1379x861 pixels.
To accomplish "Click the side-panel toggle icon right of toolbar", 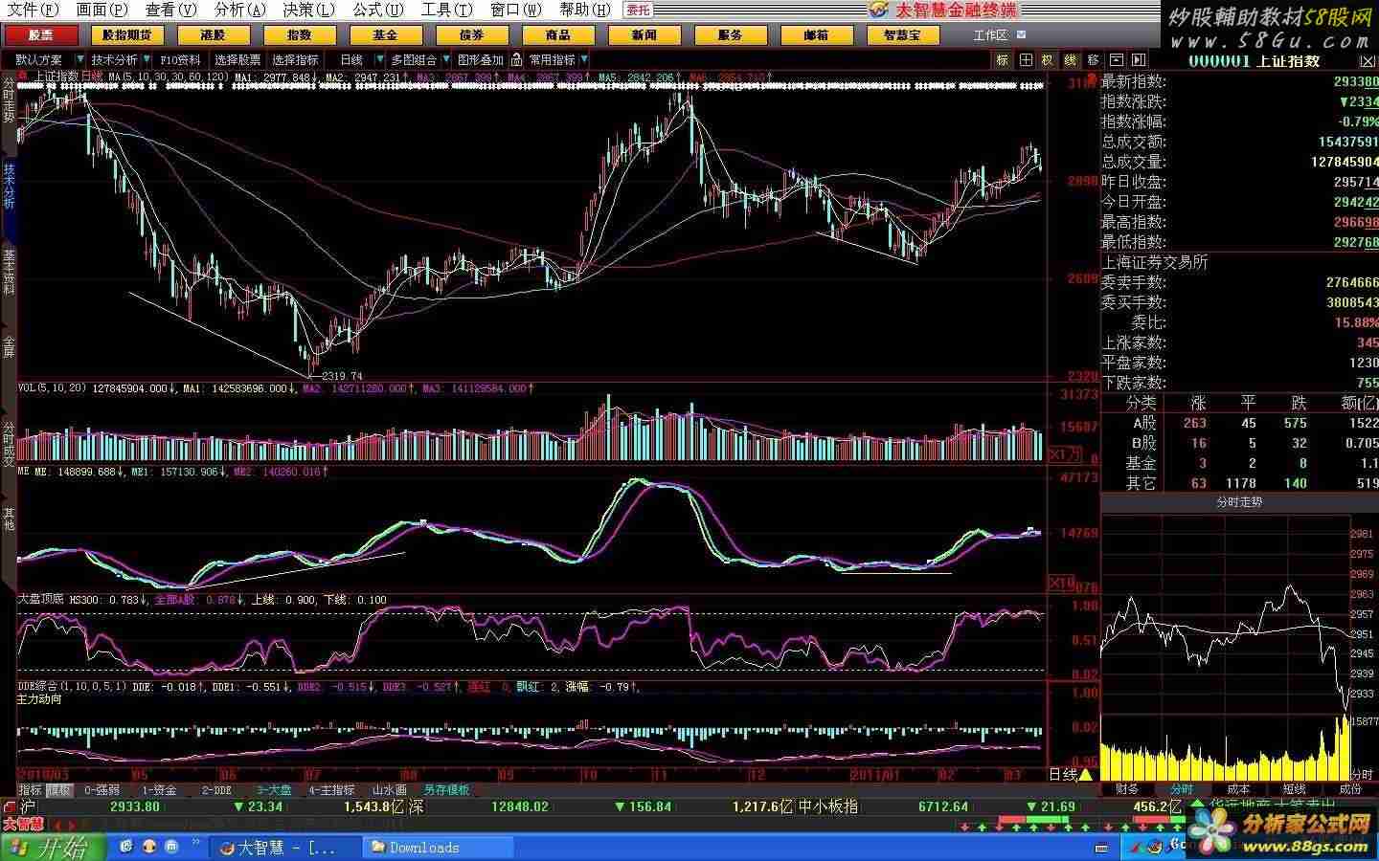I will point(1139,59).
